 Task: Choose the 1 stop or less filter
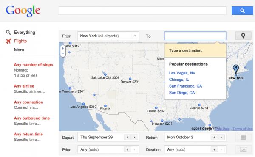pos(25,75)
